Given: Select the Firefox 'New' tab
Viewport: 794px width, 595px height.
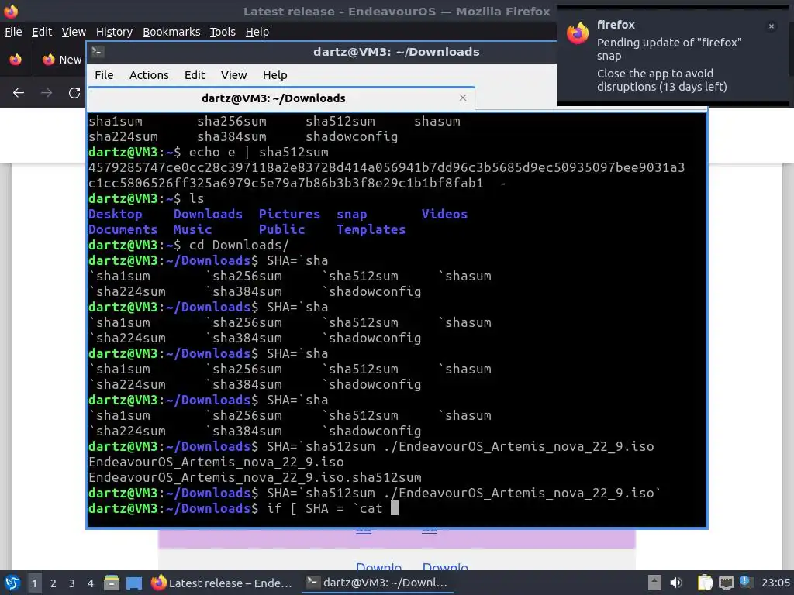Looking at the screenshot, I should (62, 59).
